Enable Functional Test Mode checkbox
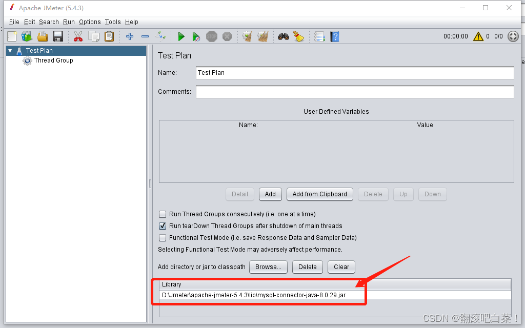 (163, 238)
